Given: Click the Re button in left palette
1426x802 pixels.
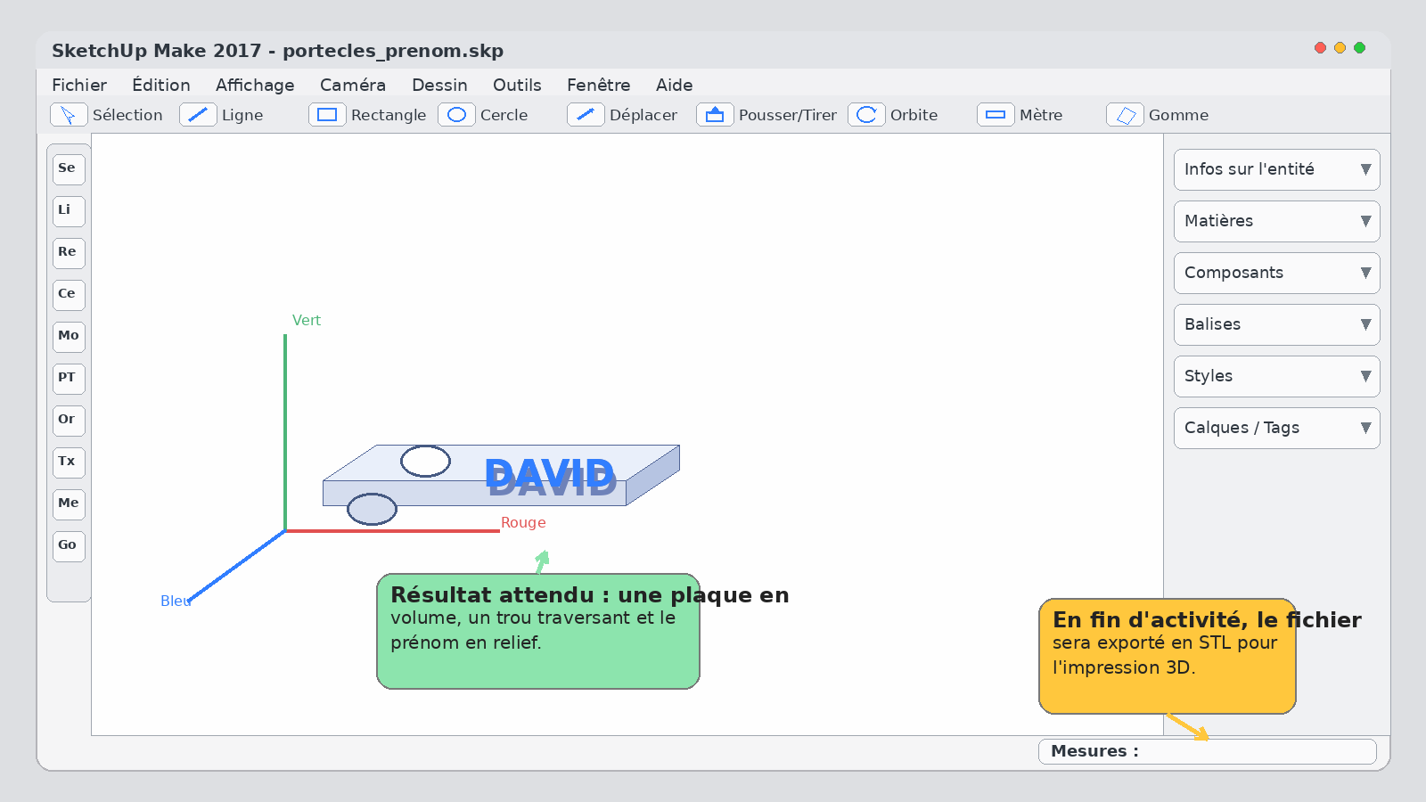Looking at the screenshot, I should [69, 253].
